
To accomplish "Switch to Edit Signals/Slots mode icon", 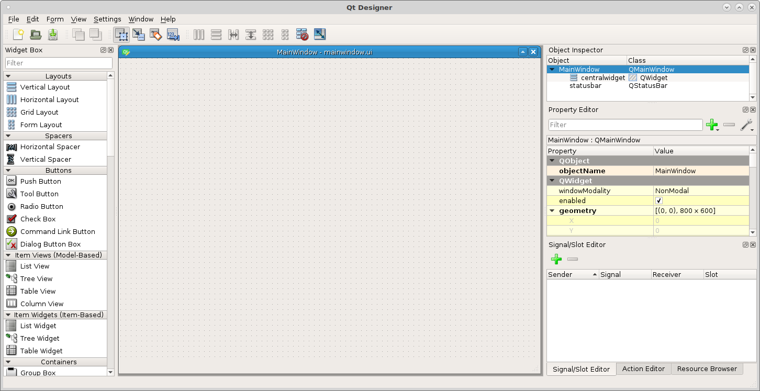I will pyautogui.click(x=139, y=35).
